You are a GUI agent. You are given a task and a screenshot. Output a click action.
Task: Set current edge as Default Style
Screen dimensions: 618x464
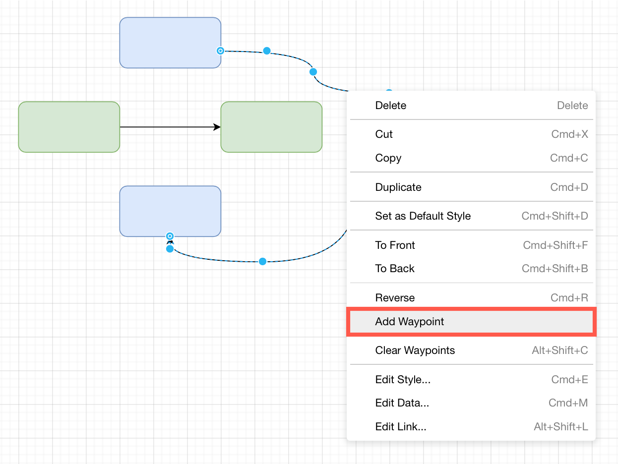pos(423,216)
